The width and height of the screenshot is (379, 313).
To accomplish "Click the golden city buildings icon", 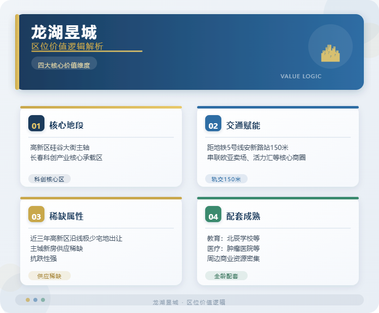I will [330, 54].
